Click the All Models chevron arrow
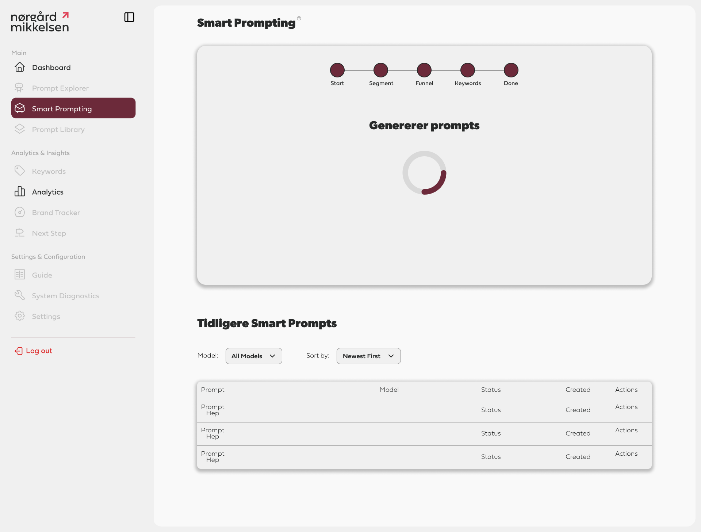 272,356
